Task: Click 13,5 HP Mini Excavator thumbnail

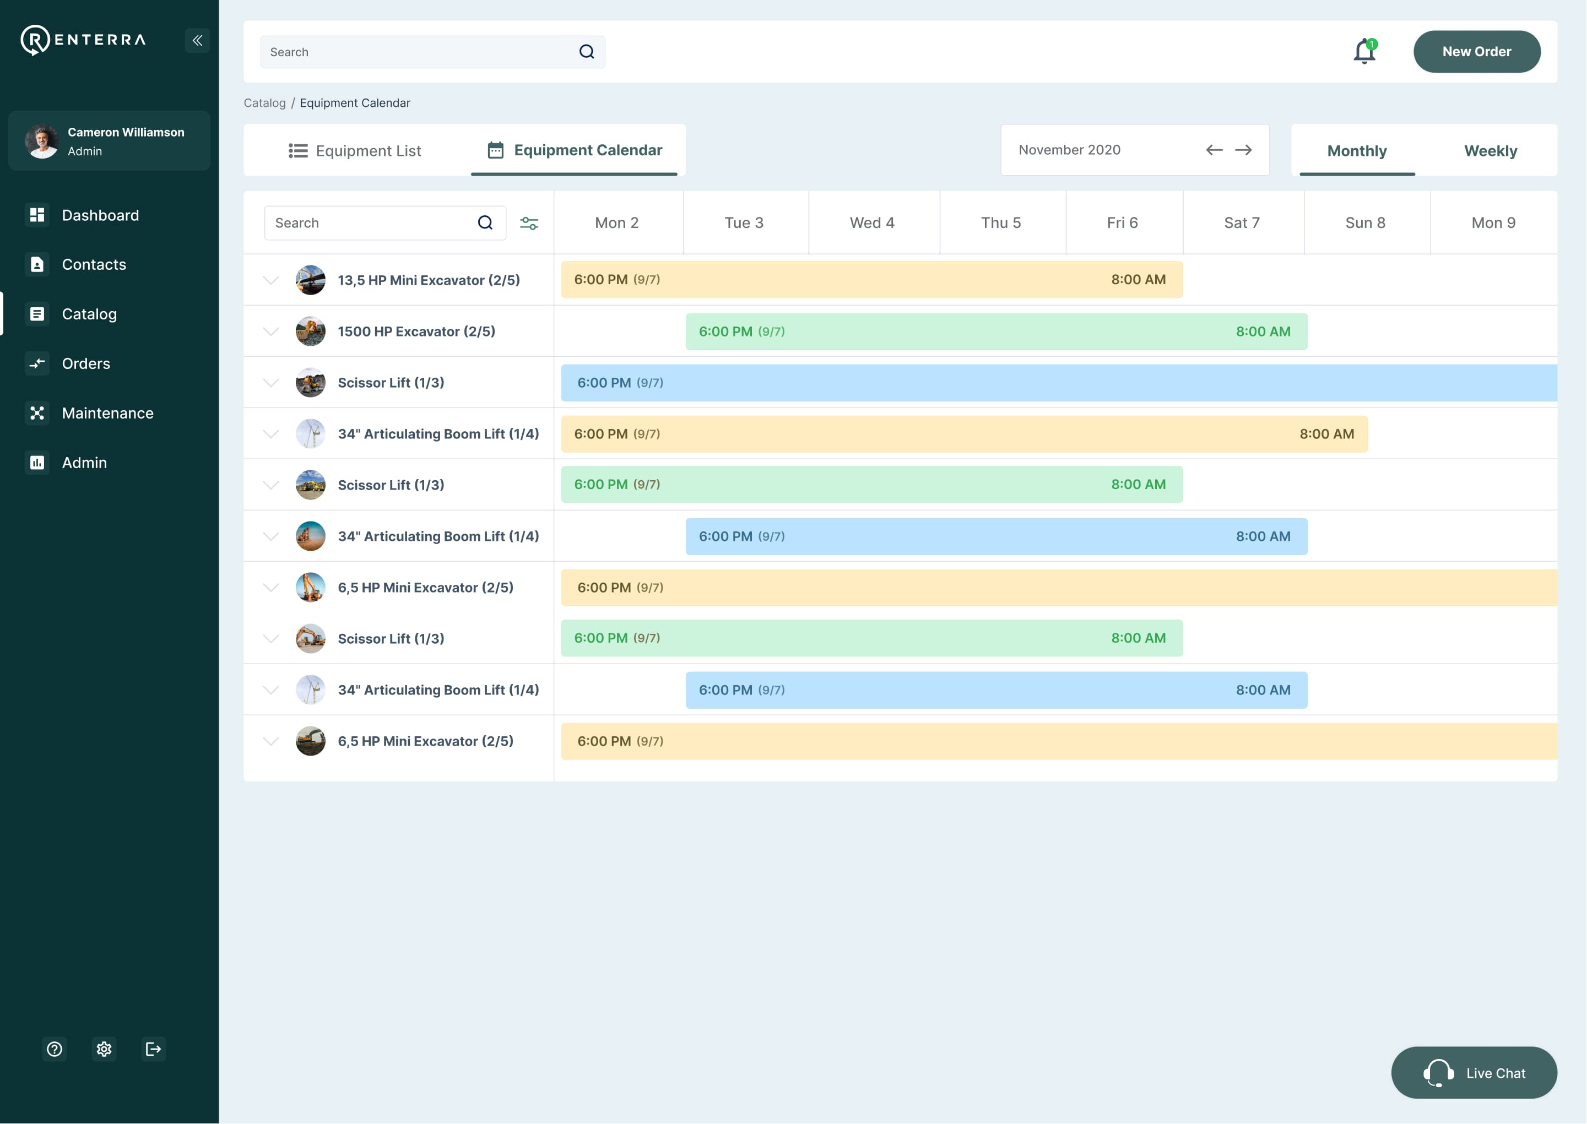Action: 311,280
